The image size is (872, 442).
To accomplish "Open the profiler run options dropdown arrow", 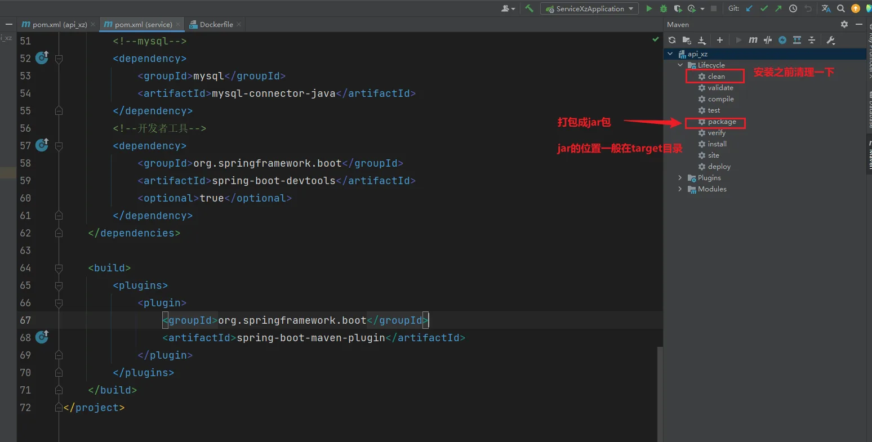I will (702, 9).
